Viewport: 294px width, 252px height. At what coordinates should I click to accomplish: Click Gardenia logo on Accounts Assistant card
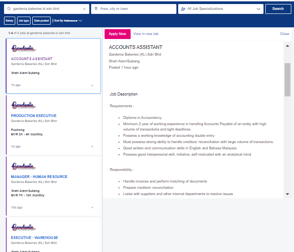point(24,48)
